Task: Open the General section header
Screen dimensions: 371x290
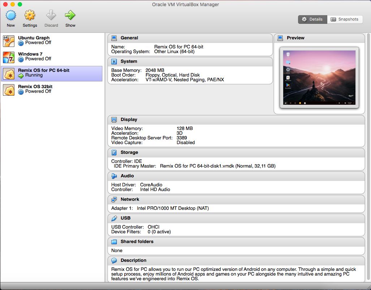Action: tap(190, 38)
